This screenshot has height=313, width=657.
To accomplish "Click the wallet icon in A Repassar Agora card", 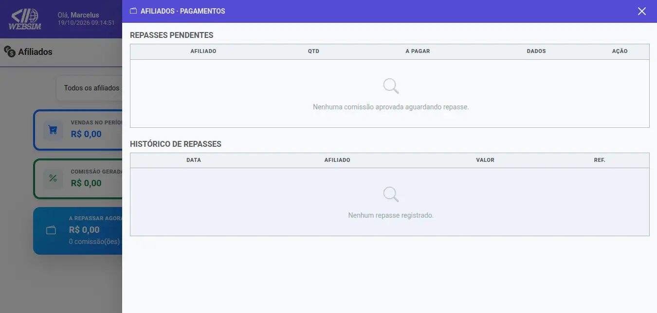I will [51, 230].
